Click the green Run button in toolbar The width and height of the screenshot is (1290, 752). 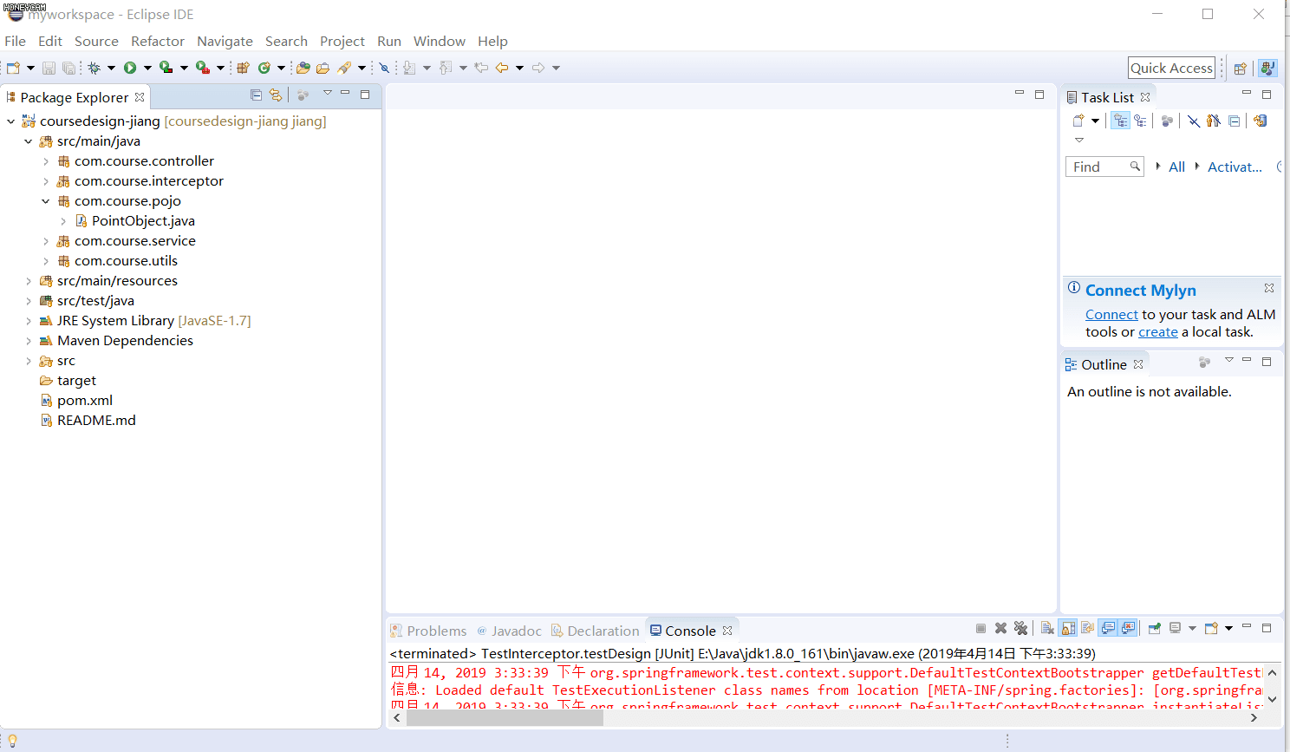tap(130, 68)
